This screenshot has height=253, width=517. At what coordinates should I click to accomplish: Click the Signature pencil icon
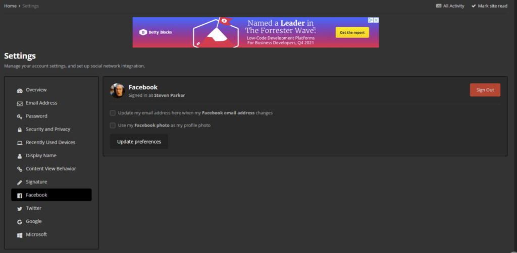coord(20,182)
